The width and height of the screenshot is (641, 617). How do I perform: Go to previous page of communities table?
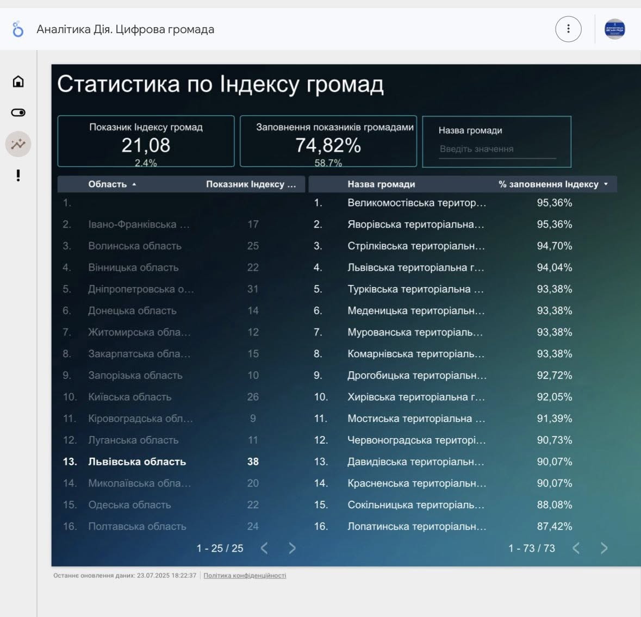576,548
